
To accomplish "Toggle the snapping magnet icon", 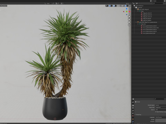I will tap(56, 3).
